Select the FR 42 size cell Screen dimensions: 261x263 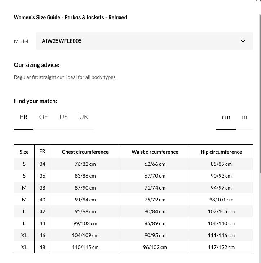click(x=42, y=211)
